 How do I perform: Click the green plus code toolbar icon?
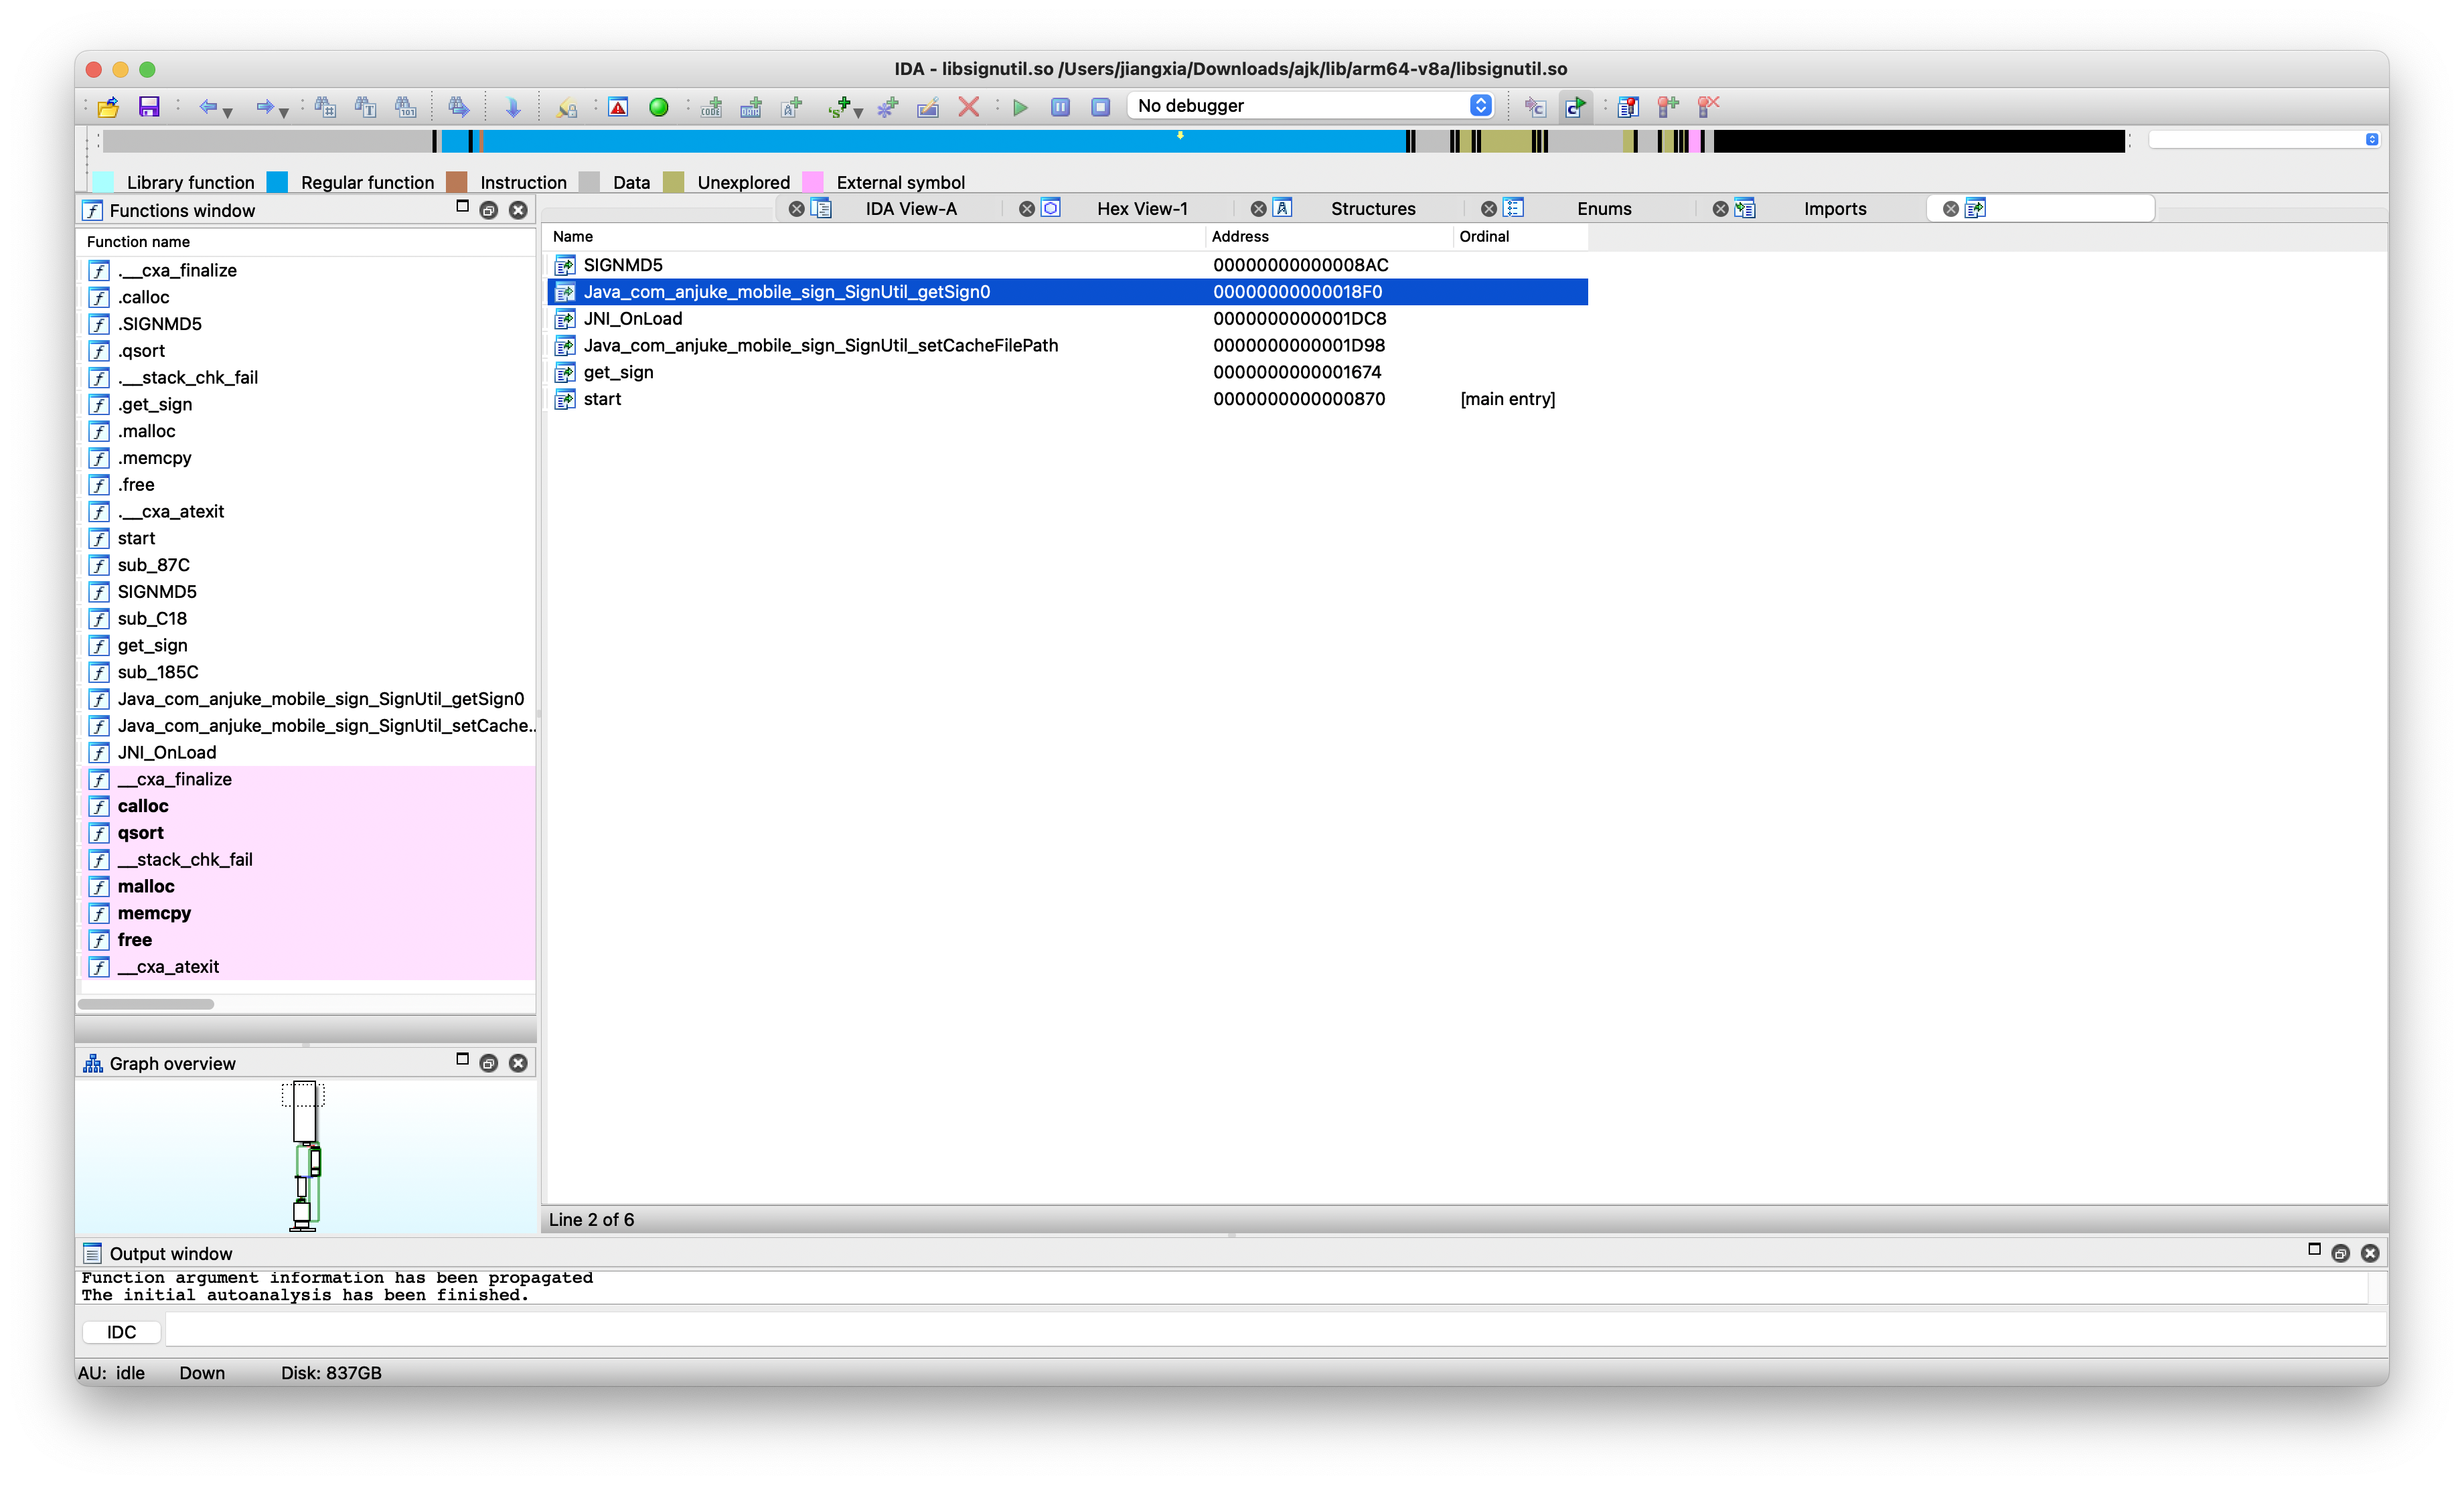click(711, 107)
